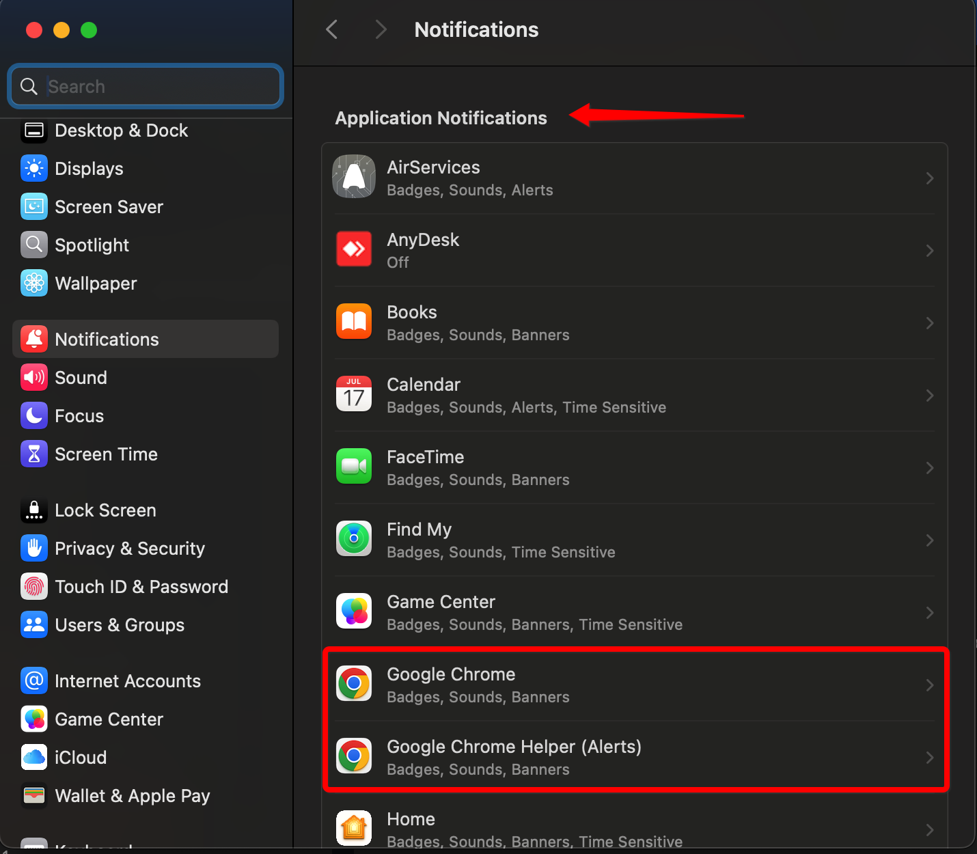Click the search magnifier icon
The image size is (977, 854).
(29, 86)
